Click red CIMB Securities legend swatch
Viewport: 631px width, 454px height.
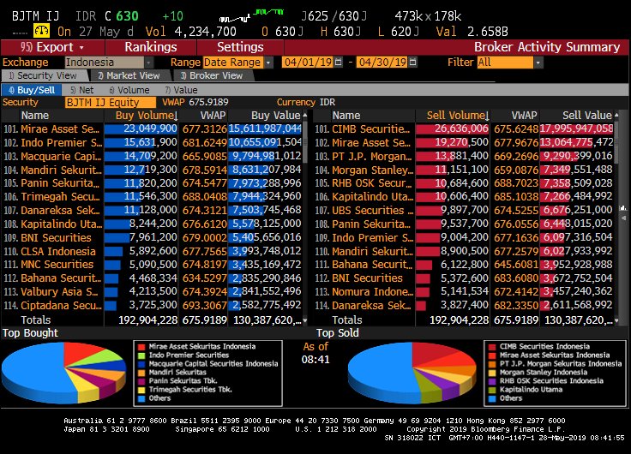coord(492,347)
